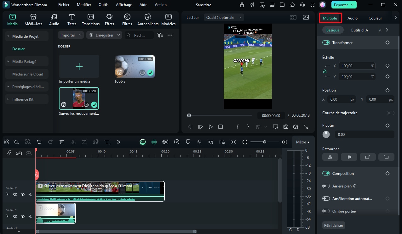The width and height of the screenshot is (402, 234).
Task: Open the Fichier menu
Action: [x=64, y=5]
